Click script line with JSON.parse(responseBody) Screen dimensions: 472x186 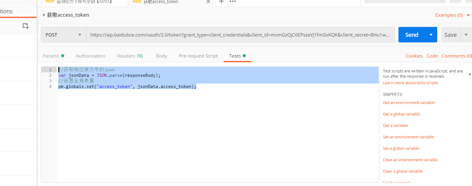[x=109, y=75]
